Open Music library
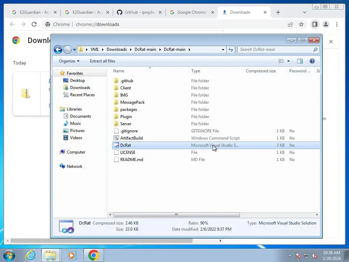 coord(75,123)
